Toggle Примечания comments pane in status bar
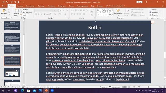Viewport: 166px width, 93px height. pyautogui.click(x=115, y=87)
